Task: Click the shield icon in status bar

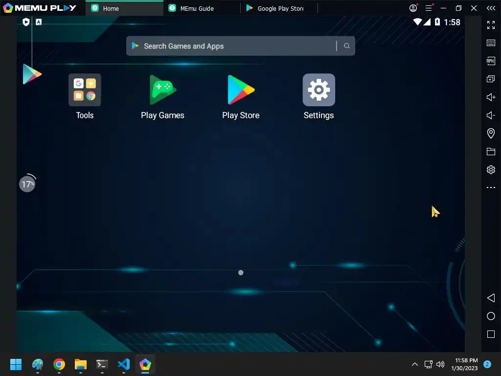Action: (x=26, y=22)
